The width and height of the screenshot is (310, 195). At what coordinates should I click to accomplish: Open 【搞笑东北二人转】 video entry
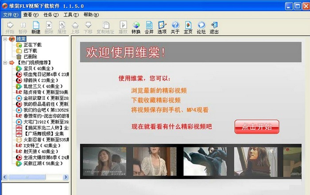[46, 128]
